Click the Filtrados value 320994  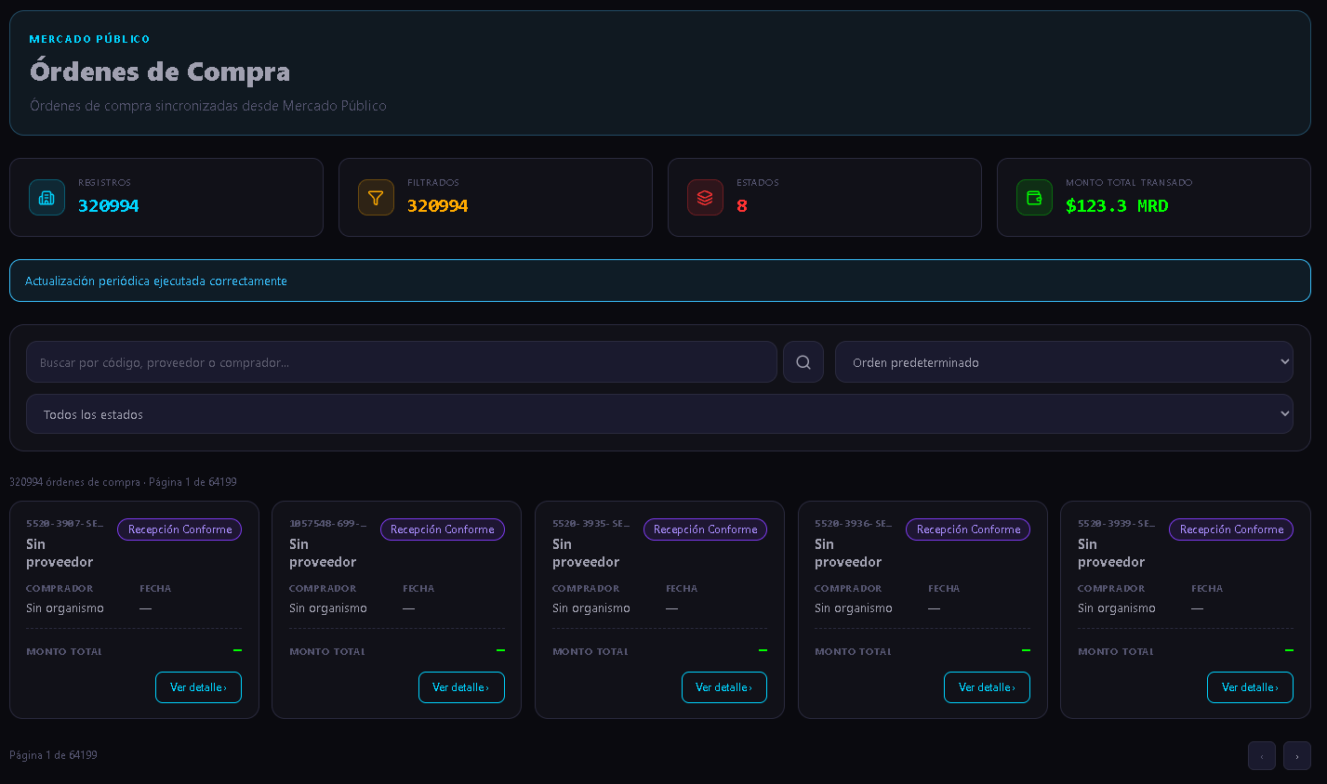point(438,206)
